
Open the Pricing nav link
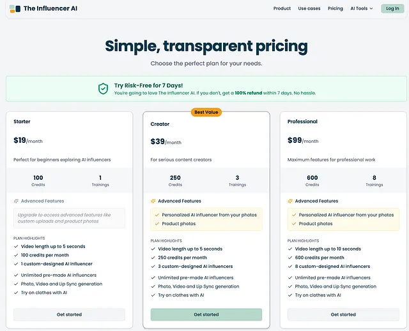tap(336, 8)
